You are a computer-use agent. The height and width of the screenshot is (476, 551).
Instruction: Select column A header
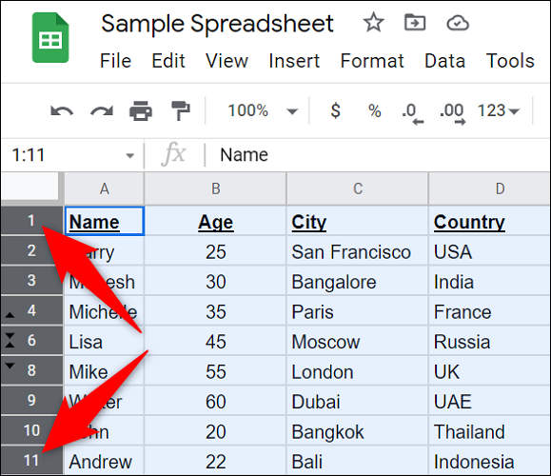(x=105, y=188)
